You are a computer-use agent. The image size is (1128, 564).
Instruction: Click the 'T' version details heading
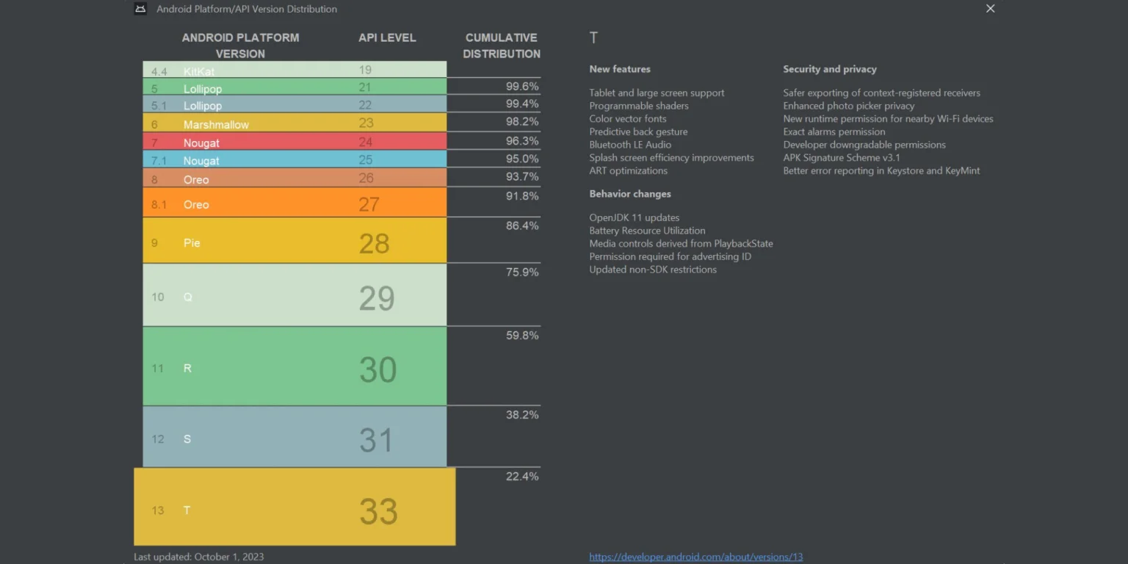pos(593,37)
